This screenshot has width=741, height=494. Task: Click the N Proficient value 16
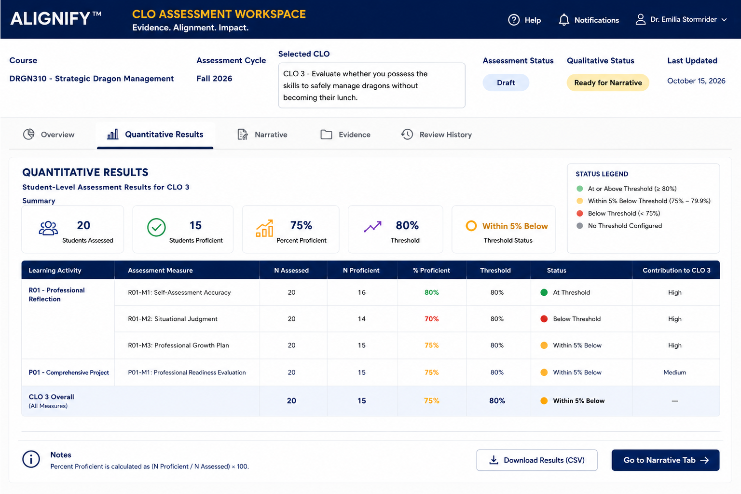click(362, 292)
